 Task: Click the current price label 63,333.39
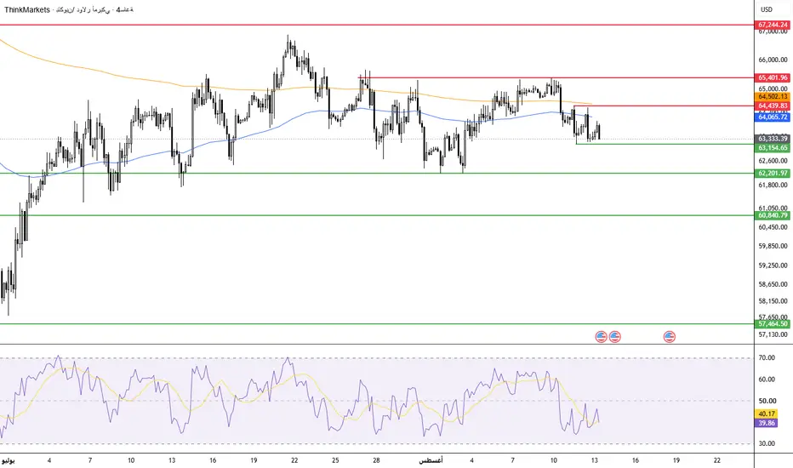[773, 138]
